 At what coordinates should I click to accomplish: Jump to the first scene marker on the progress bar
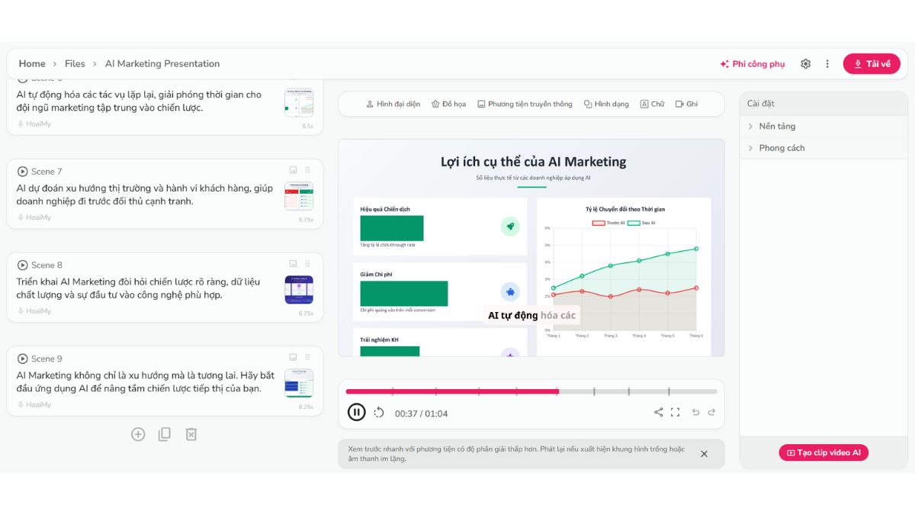coord(393,391)
